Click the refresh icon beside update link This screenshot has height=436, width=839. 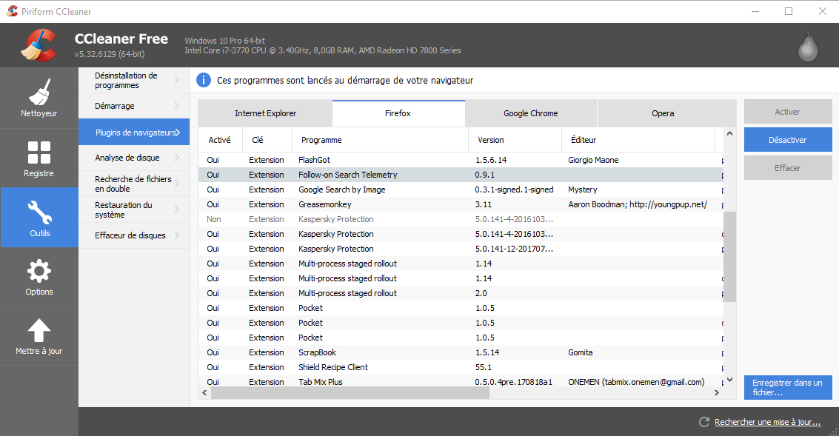point(704,422)
